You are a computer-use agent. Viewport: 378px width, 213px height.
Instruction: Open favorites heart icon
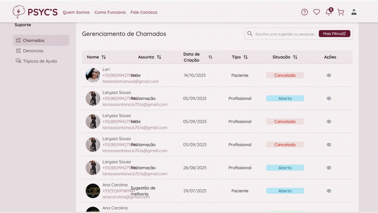(317, 12)
